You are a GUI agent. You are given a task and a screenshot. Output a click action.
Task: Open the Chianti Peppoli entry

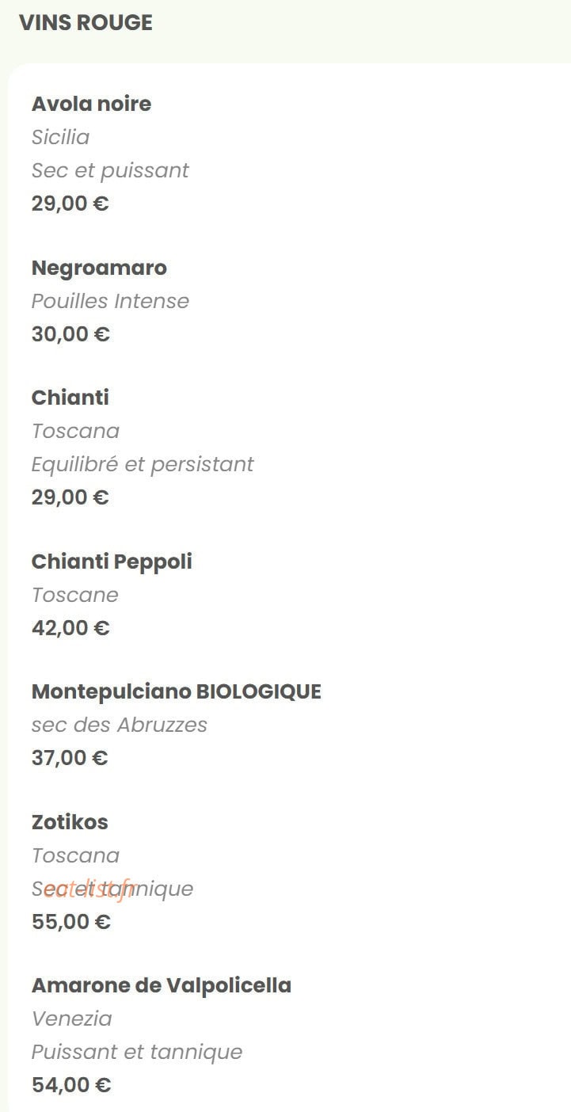pyautogui.click(x=112, y=562)
